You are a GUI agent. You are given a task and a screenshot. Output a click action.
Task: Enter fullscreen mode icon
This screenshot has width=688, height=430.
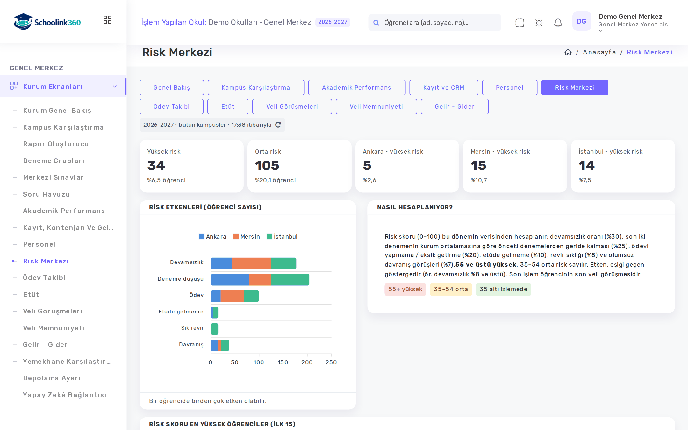(520, 23)
